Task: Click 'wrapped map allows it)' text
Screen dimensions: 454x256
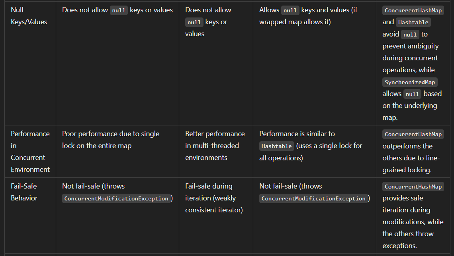Action: tap(295, 22)
